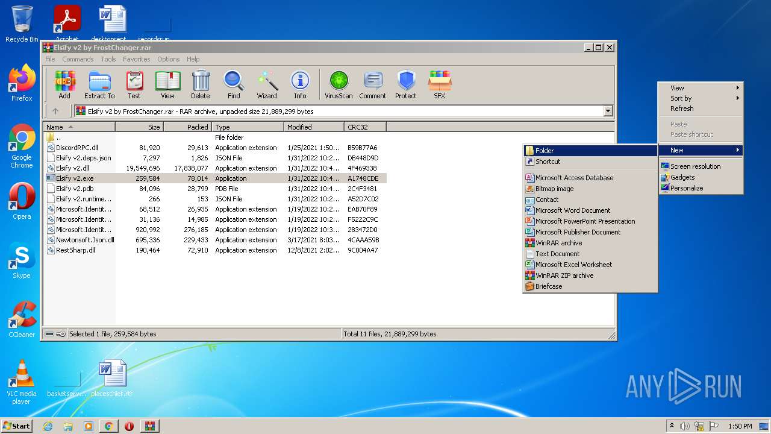The width and height of the screenshot is (771, 434).
Task: Show hidden tray icons arrow
Action: tap(672, 426)
